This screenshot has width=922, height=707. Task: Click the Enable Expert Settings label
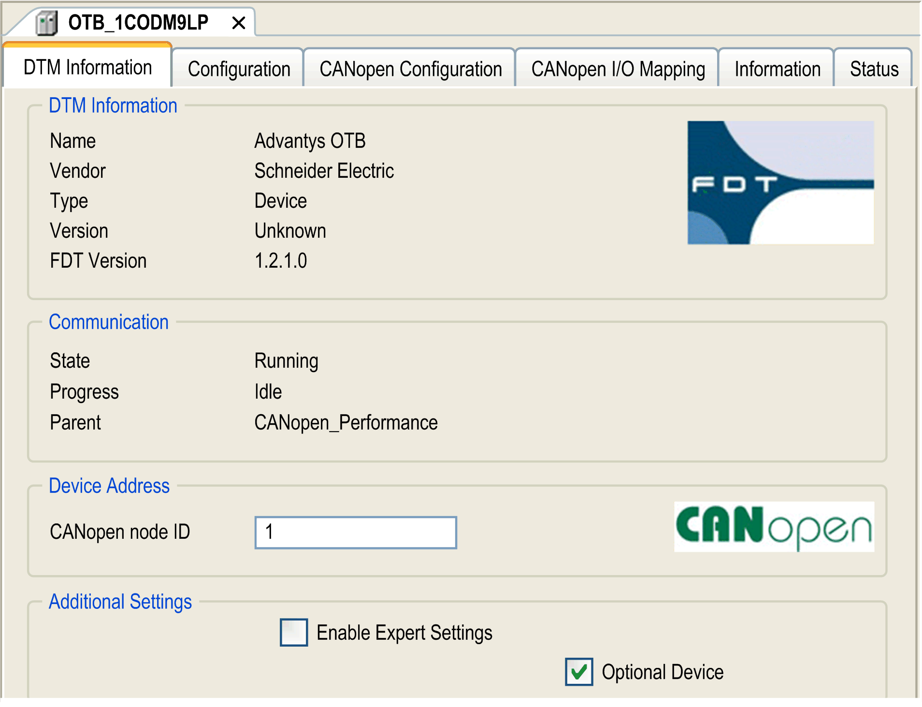click(404, 633)
